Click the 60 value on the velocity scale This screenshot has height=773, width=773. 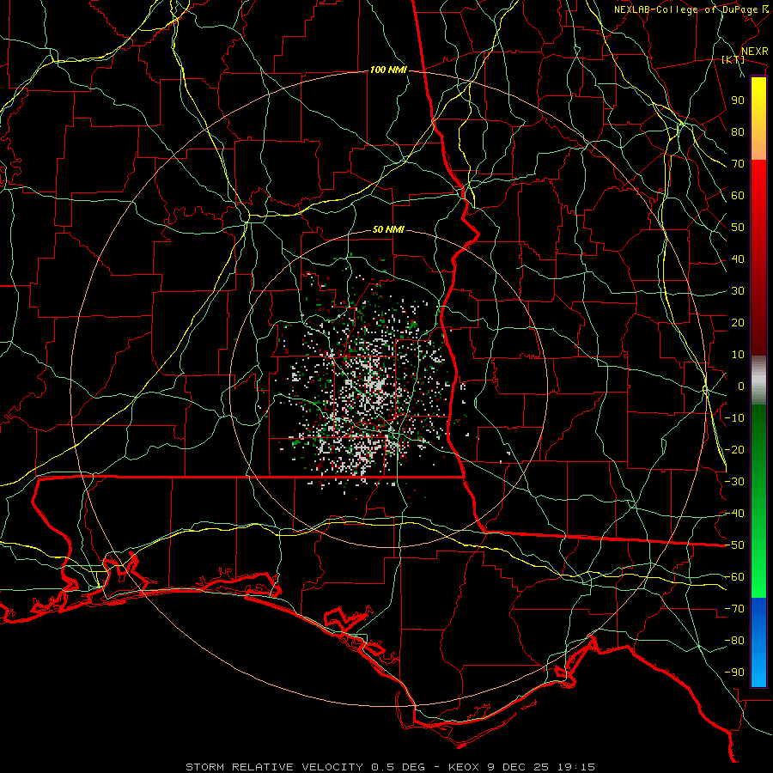pyautogui.click(x=738, y=196)
